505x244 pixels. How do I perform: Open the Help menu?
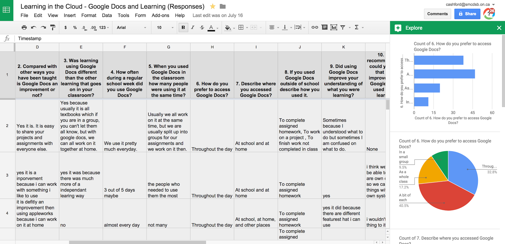coord(180,15)
